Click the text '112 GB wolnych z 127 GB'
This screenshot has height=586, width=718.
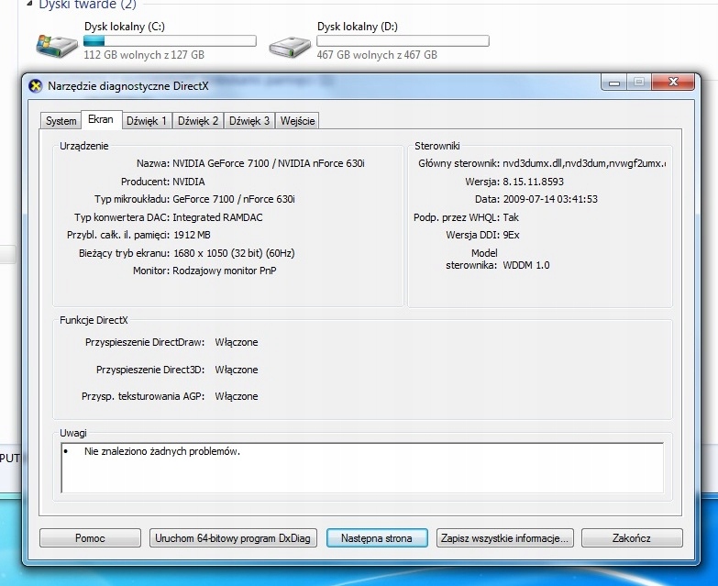coord(144,55)
